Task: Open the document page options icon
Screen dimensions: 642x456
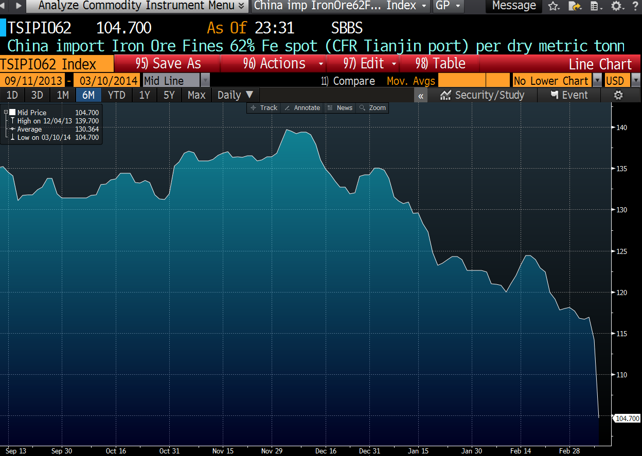Action: (595, 6)
